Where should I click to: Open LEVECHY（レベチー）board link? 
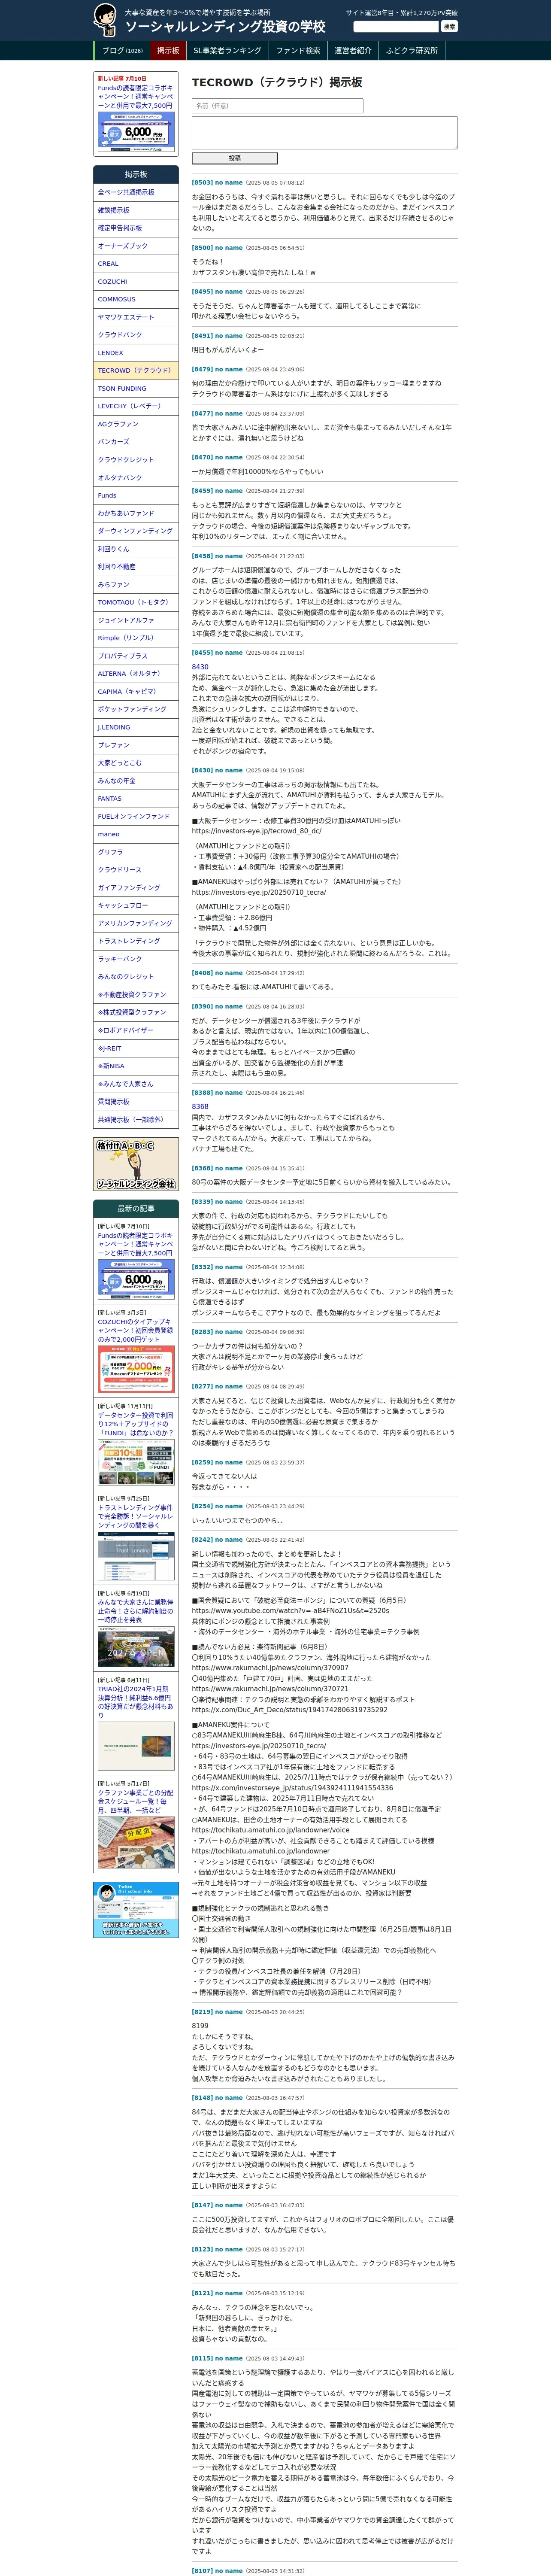pyautogui.click(x=136, y=406)
